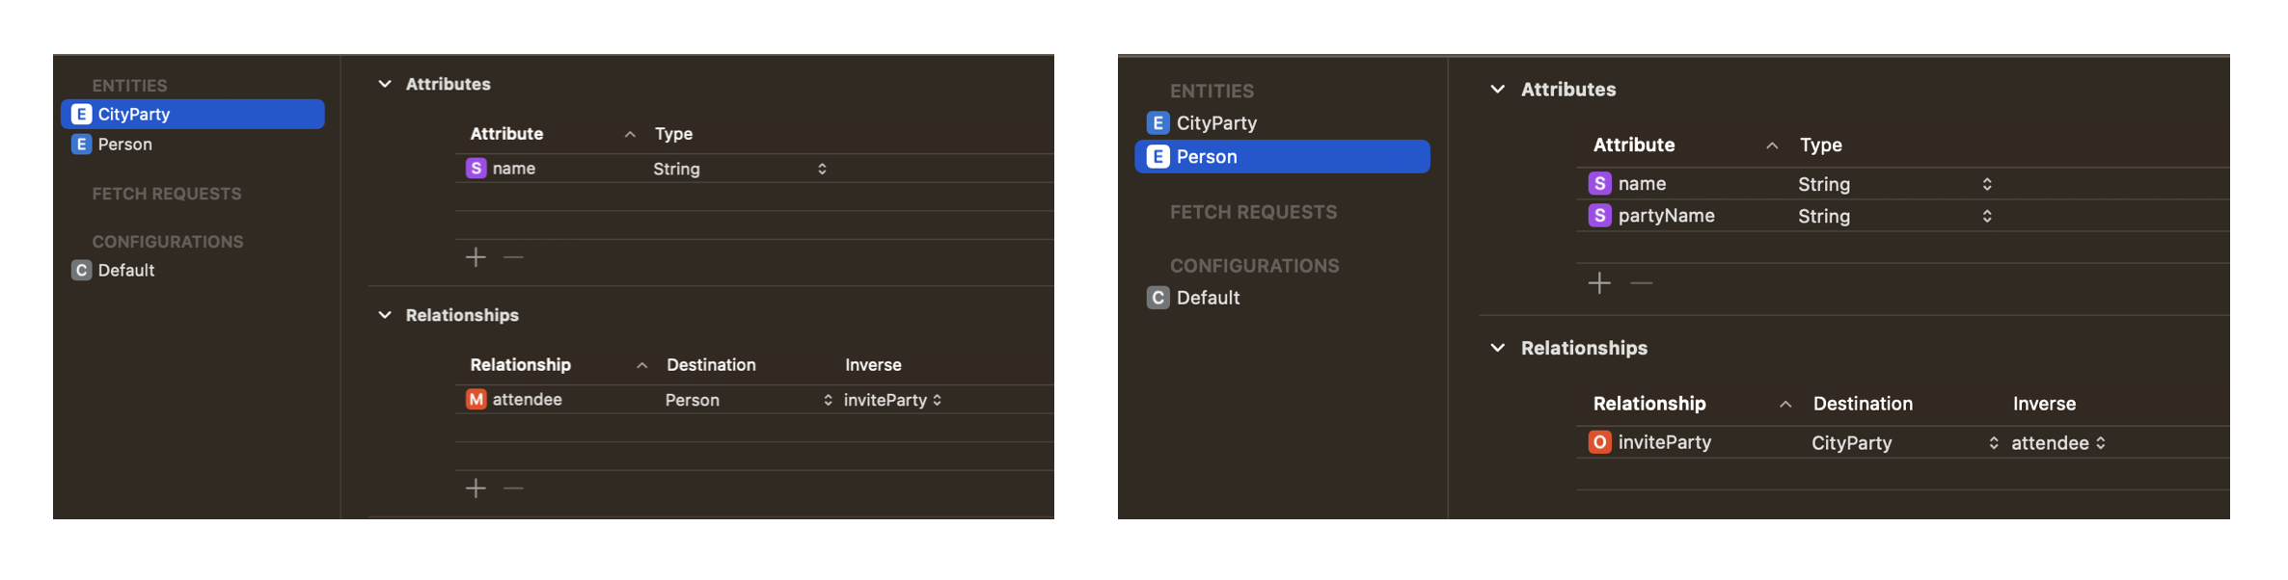Click the minus icon under the partyName attribute
The height and width of the screenshot is (580, 2288).
(1642, 283)
